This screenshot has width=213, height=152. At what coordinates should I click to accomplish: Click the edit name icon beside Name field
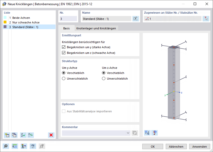coord(136,19)
